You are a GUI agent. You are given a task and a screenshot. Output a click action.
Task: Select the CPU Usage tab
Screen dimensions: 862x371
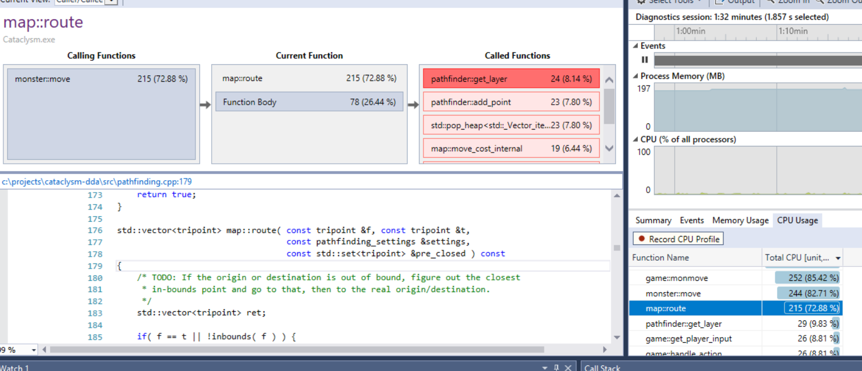coord(797,220)
